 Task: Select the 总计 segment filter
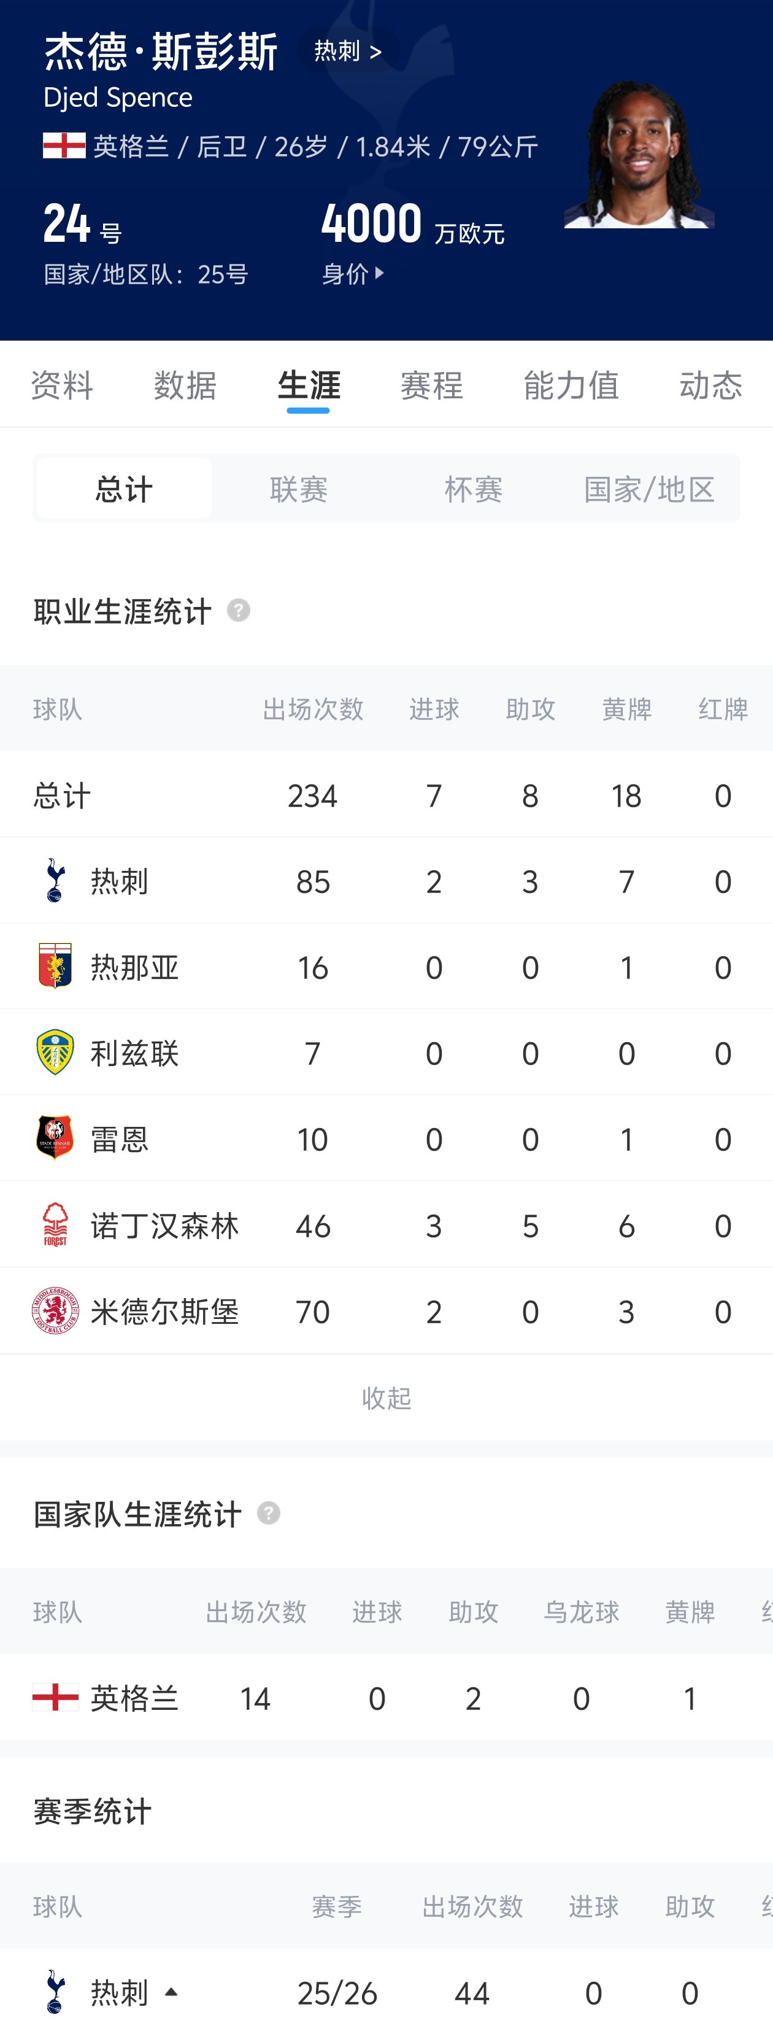coord(125,489)
